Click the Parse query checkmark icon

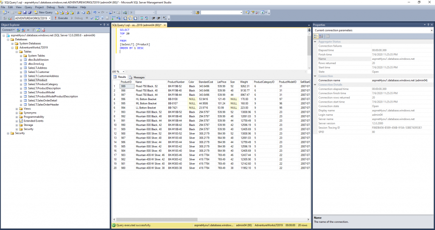92,18
